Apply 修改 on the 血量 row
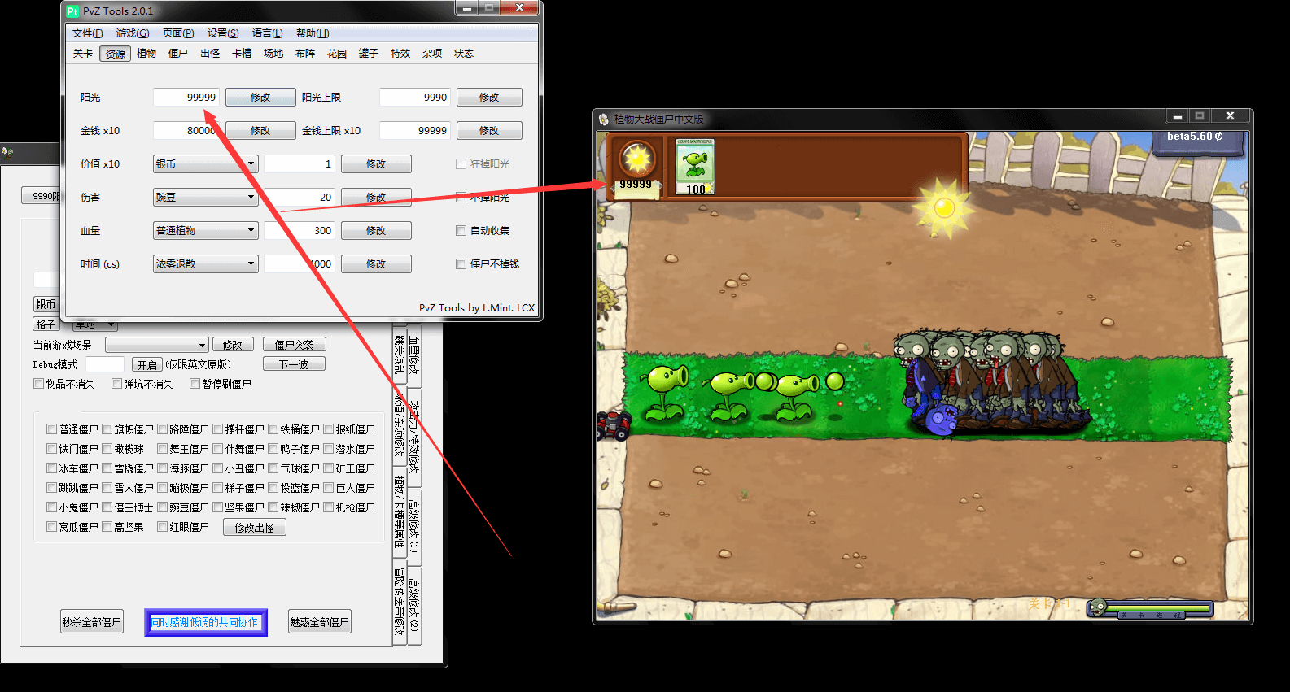1290x692 pixels. 376,231
